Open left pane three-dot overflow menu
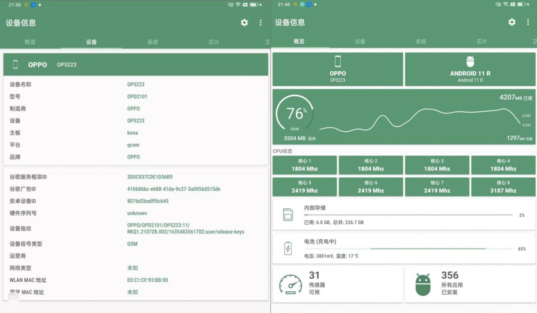 [261, 23]
